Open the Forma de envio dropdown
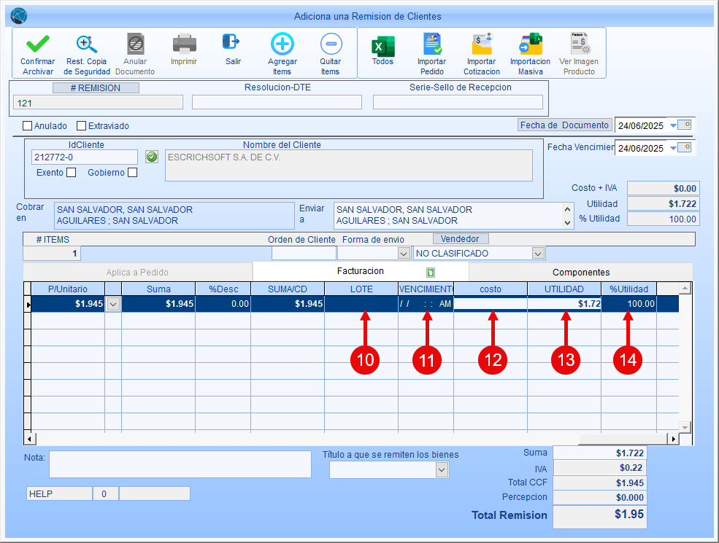 click(x=403, y=254)
